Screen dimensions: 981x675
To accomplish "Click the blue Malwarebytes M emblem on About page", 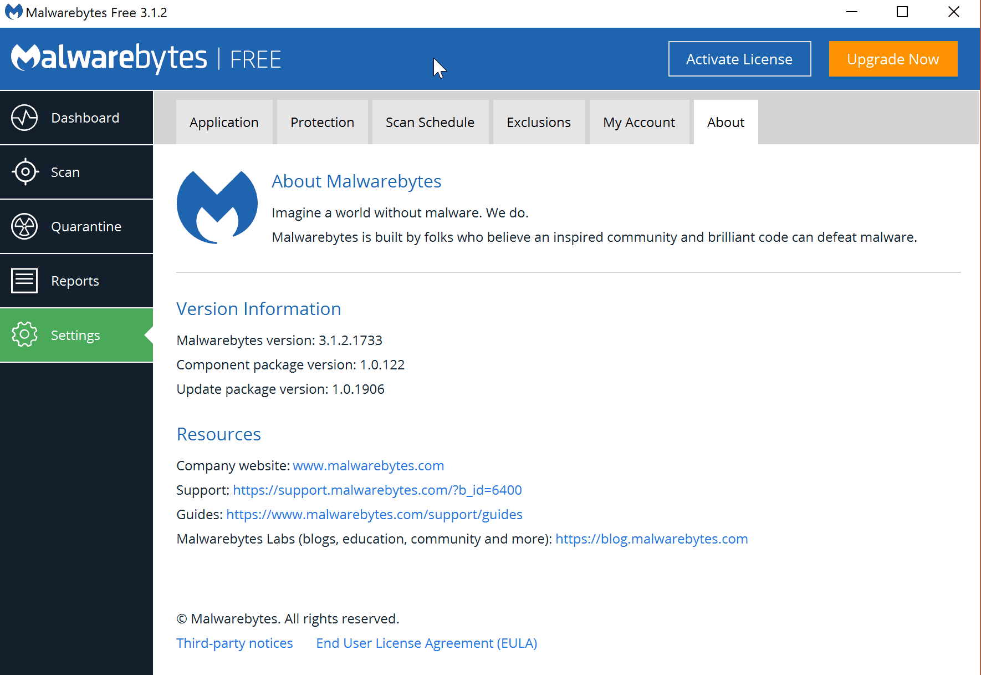I will coord(217,206).
